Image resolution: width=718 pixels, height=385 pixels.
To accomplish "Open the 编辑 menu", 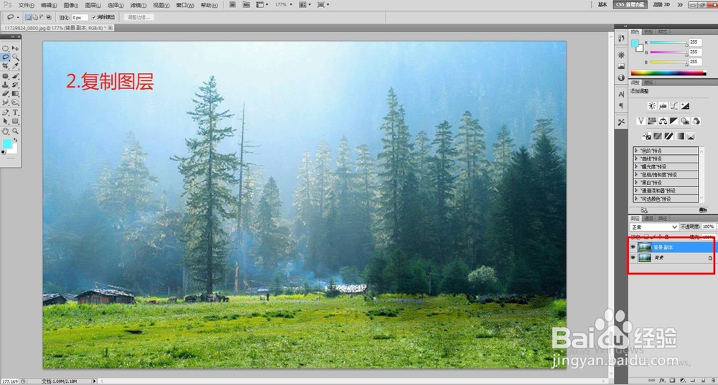I will 49,5.
